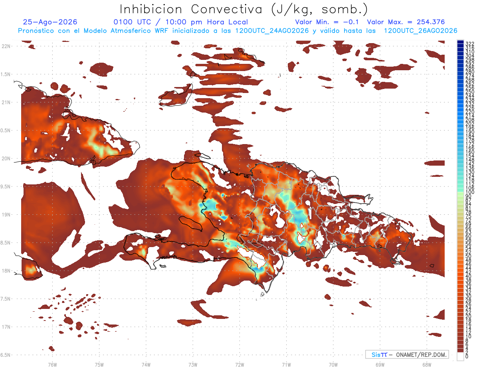Click the colorbar value '30'

[469, 297]
